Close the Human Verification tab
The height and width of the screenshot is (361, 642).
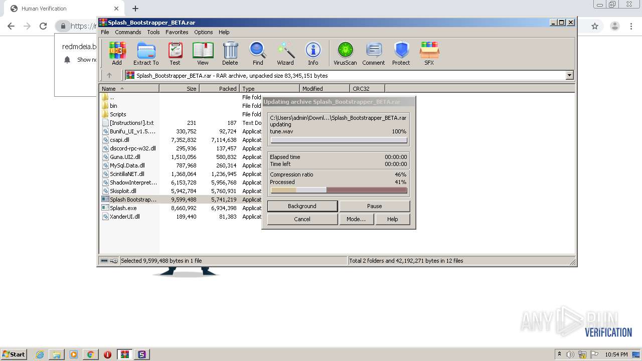coord(116,9)
